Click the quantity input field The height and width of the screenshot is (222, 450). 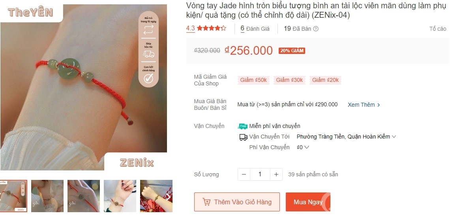260,174
